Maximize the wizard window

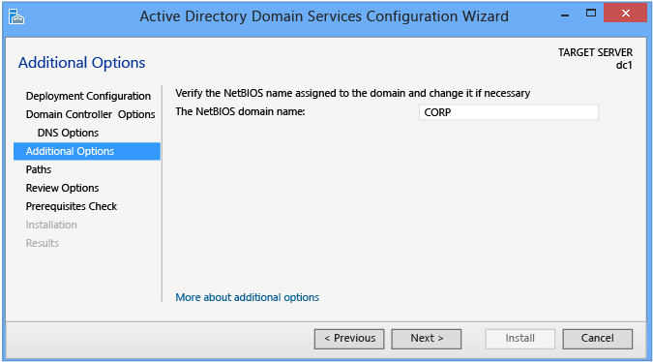tap(591, 14)
